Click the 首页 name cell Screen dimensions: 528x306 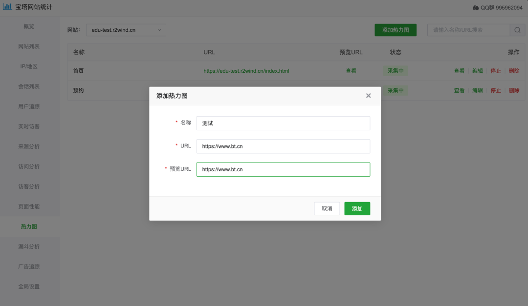click(78, 71)
